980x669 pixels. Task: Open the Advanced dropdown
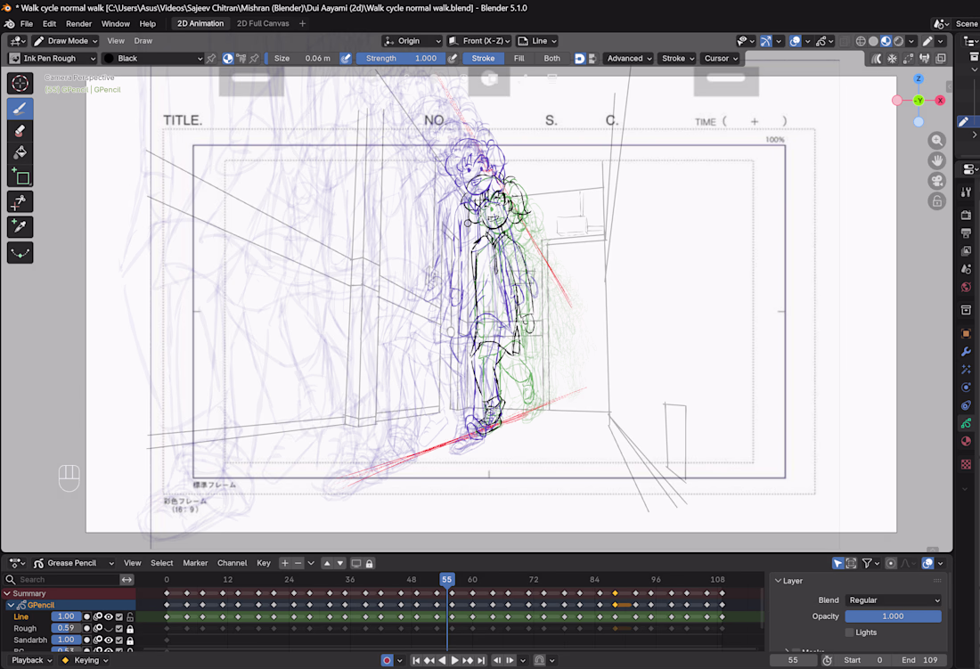tap(629, 58)
